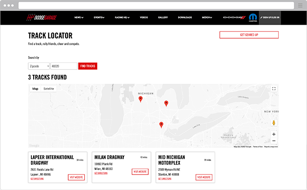The width and height of the screenshot is (307, 190).
Task: Switch map to Map view
Action: (x=35, y=89)
